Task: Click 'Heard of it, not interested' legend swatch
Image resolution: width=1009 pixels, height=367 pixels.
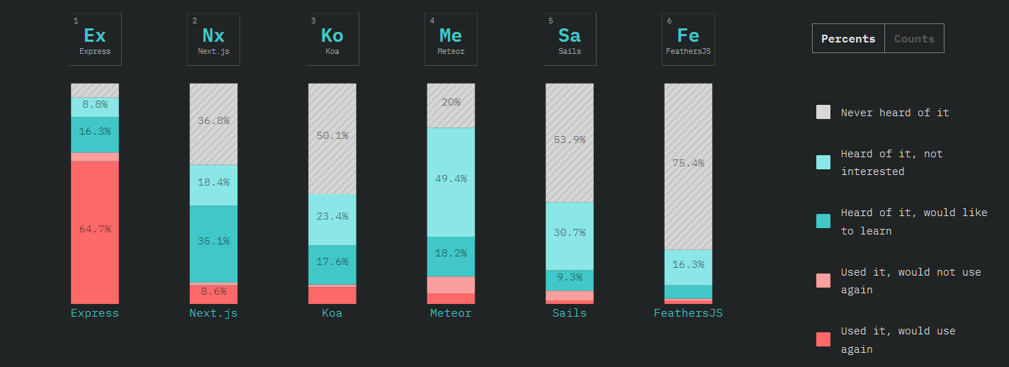Action: click(823, 162)
